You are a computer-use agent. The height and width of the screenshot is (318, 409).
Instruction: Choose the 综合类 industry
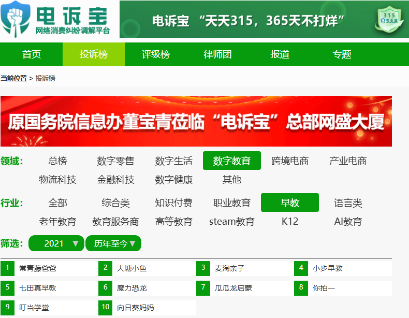(x=115, y=203)
